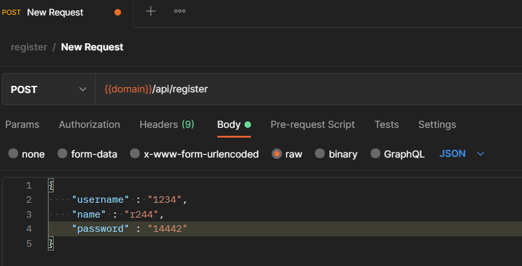Click the request URL input field
Image resolution: width=522 pixels, height=266 pixels.
pos(310,89)
